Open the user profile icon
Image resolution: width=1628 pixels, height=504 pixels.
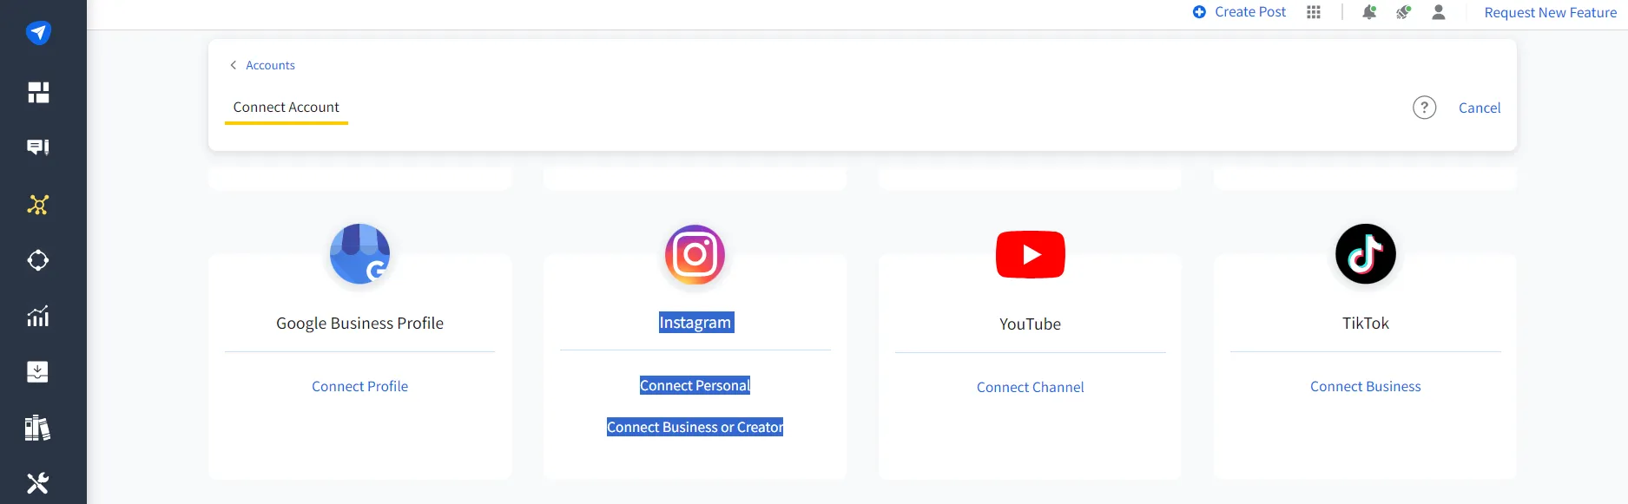pos(1439,12)
